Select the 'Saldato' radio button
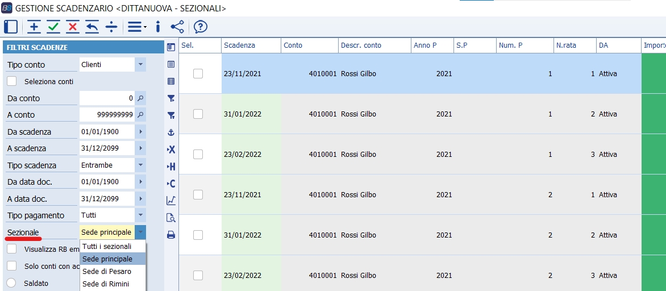 (x=12, y=283)
